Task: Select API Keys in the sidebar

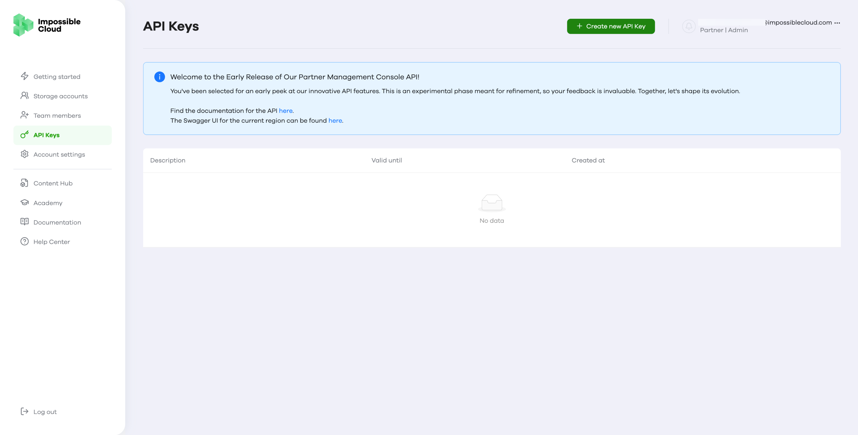Action: point(47,135)
